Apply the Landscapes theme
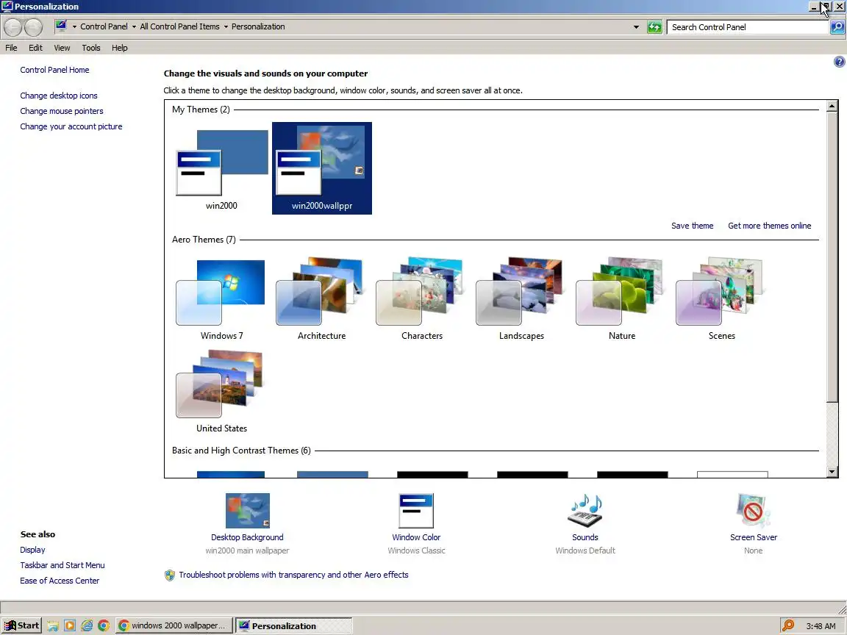 [x=522, y=298]
